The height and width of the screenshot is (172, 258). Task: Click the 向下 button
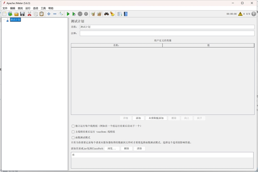(x=200, y=118)
